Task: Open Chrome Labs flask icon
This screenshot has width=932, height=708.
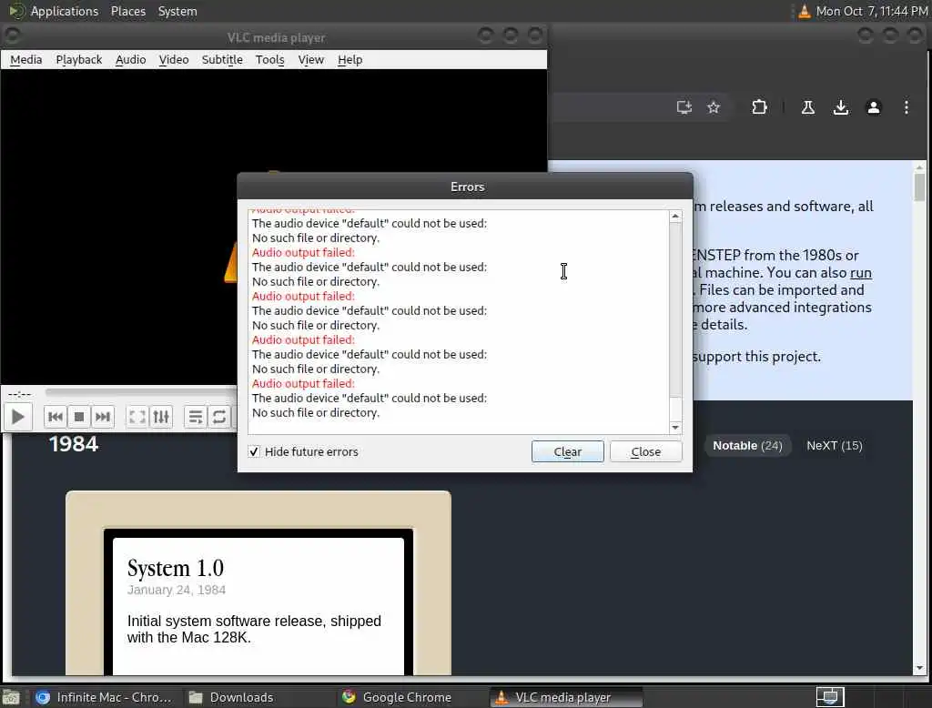Action: pyautogui.click(x=807, y=107)
